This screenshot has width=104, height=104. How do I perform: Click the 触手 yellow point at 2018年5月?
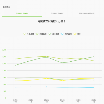click(x=94, y=78)
